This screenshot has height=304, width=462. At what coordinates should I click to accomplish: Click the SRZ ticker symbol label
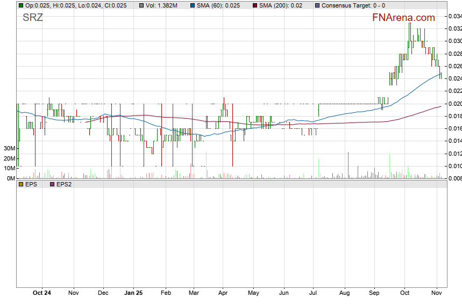pyautogui.click(x=33, y=17)
